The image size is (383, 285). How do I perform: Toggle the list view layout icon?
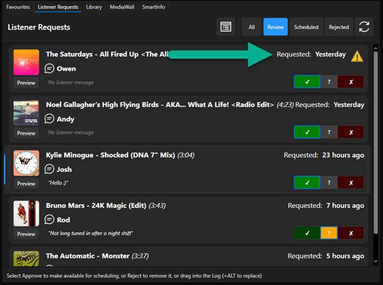coord(225,27)
